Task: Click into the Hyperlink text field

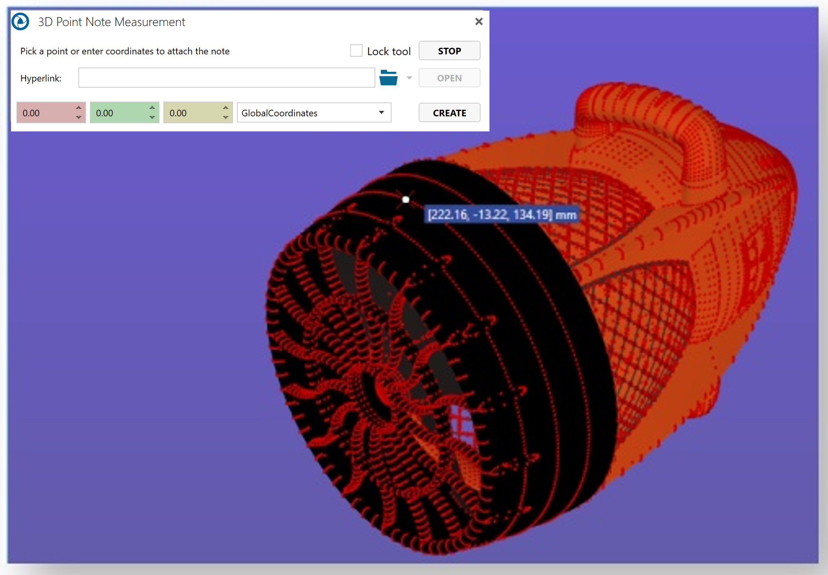Action: [226, 78]
